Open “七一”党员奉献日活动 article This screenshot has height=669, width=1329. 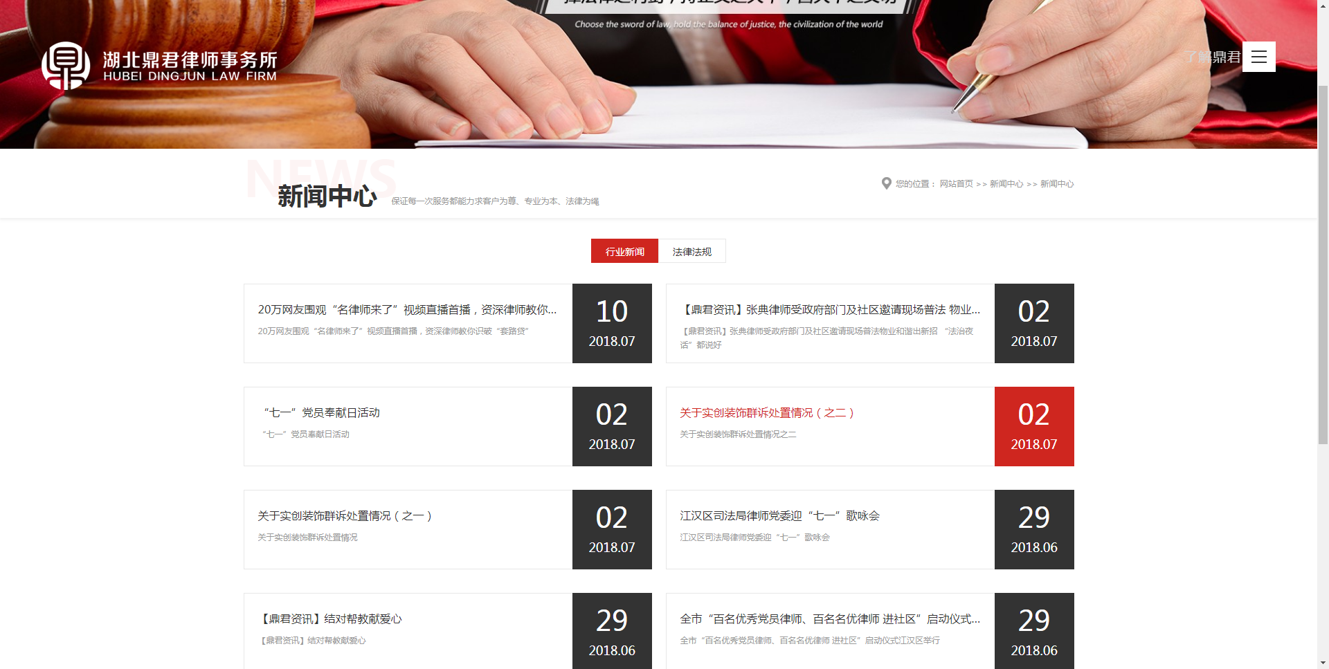pos(321,413)
